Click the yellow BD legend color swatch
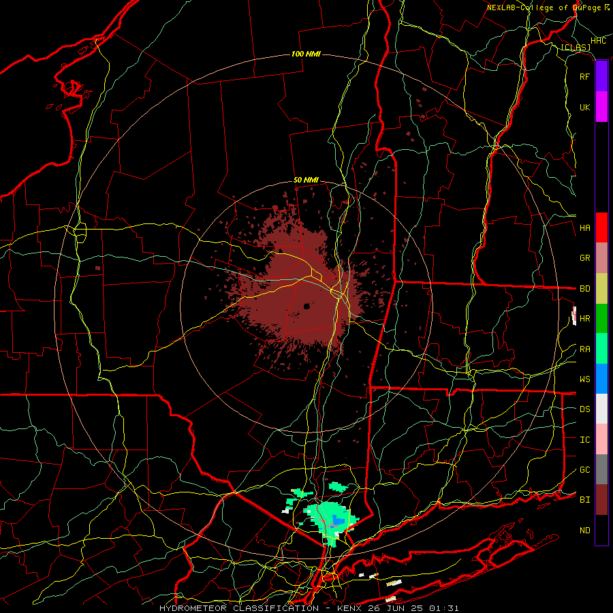This screenshot has width=613, height=613. point(601,289)
